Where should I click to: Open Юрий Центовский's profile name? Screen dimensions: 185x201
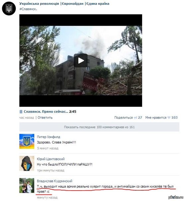(x=51, y=159)
